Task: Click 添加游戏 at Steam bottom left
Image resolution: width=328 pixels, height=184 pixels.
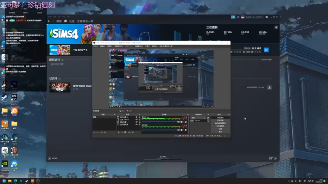Action: (x=53, y=158)
